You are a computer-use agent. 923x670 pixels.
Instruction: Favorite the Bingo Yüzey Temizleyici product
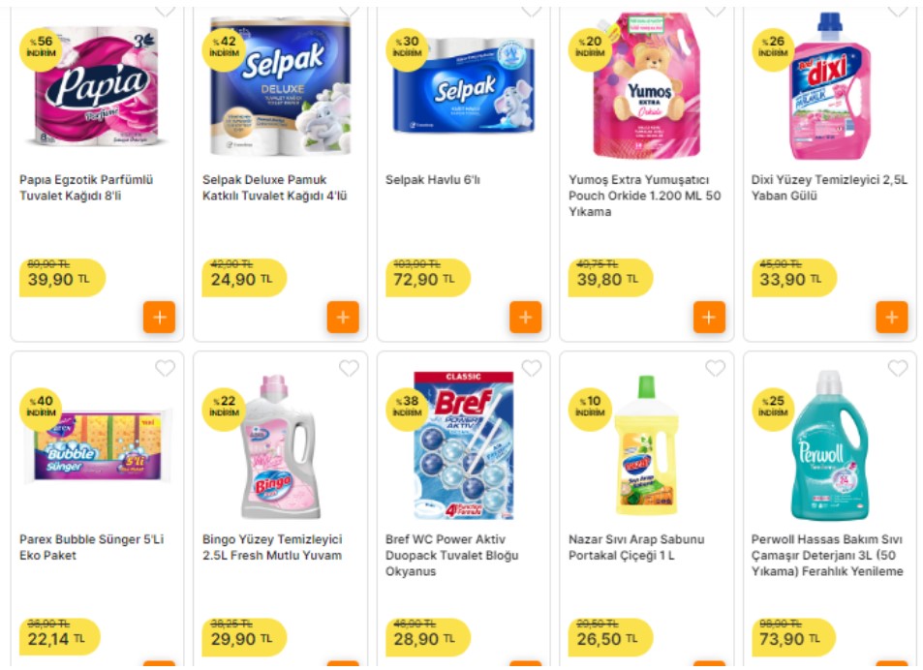click(346, 367)
